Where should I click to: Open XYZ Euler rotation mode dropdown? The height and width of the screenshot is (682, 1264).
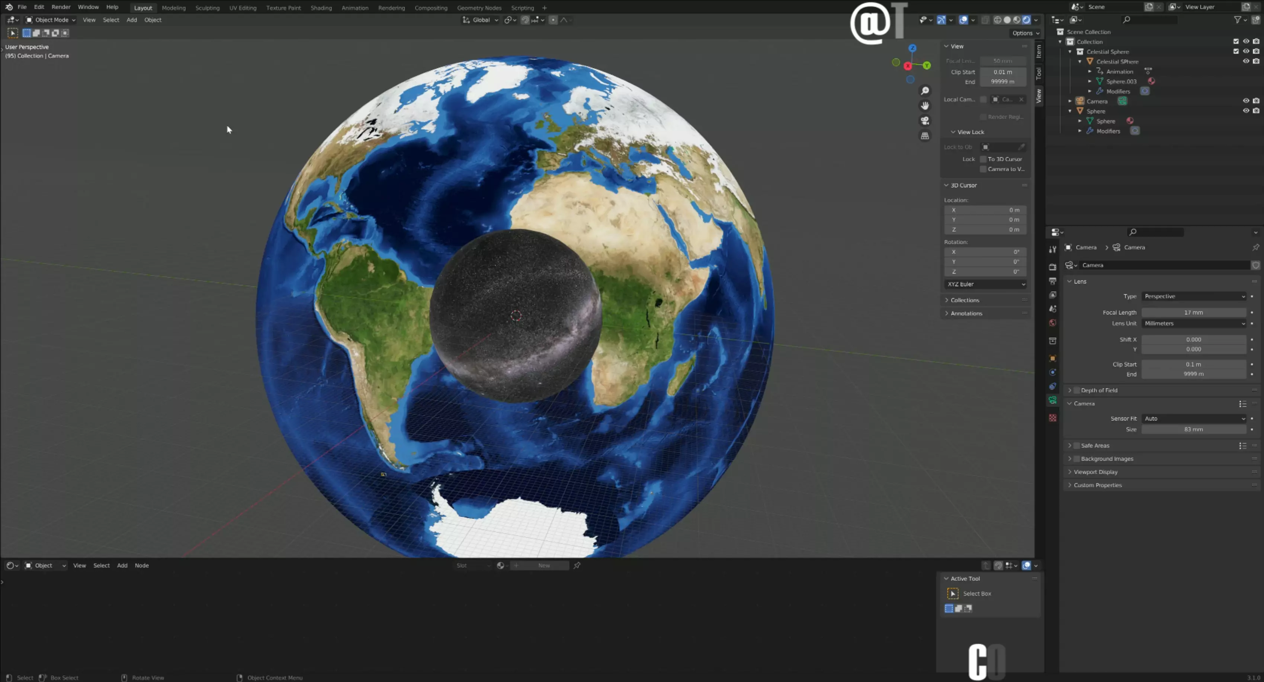pos(985,284)
